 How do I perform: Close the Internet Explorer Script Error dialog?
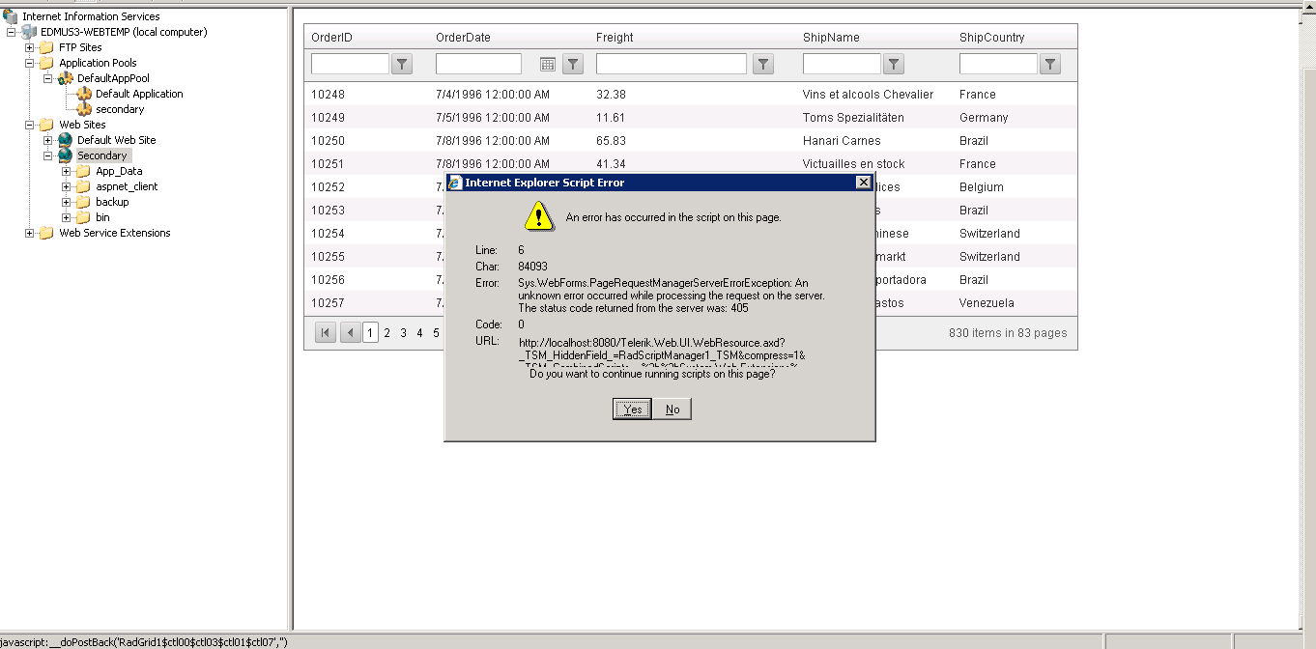pyautogui.click(x=864, y=183)
